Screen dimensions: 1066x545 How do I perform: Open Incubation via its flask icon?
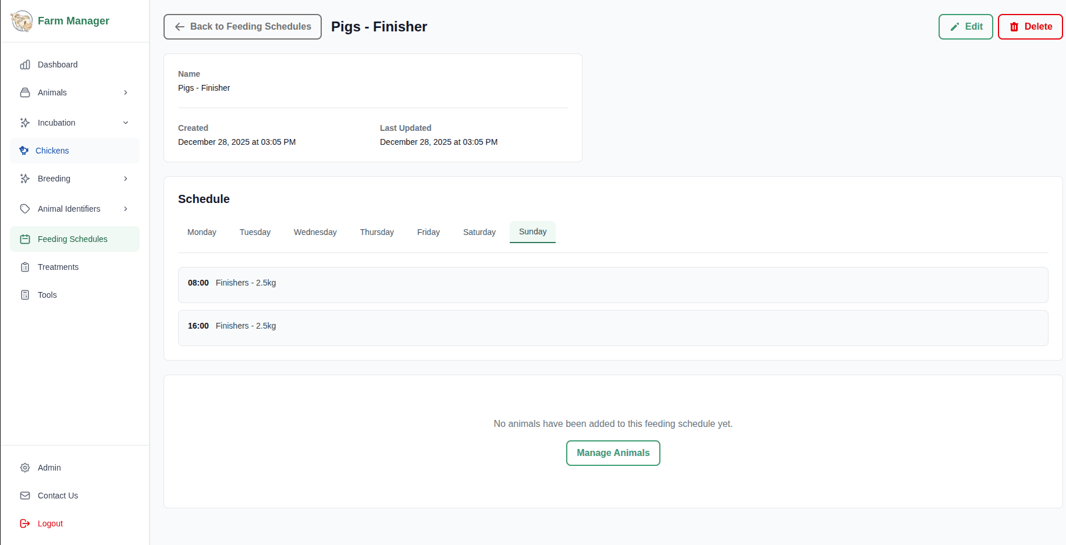(x=25, y=123)
